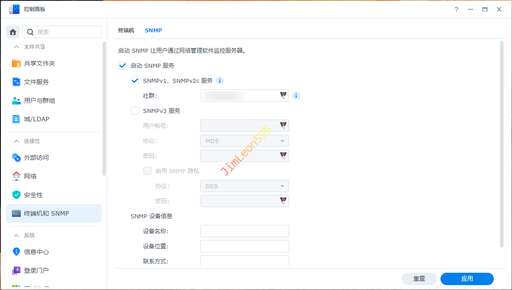The width and height of the screenshot is (512, 290).
Task: Collapse the 文件共享 section
Action: click(16, 46)
